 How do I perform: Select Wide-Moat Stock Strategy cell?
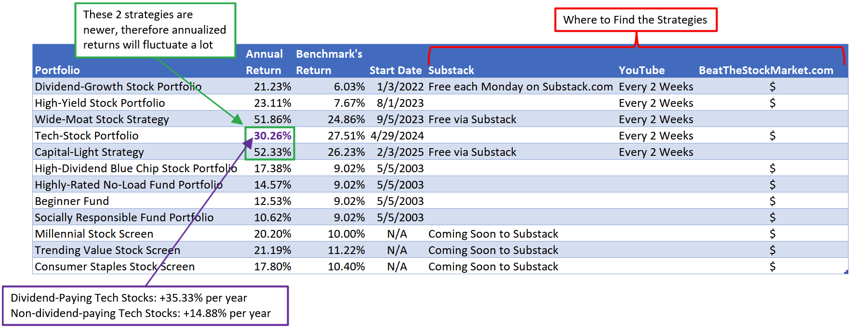pos(102,119)
